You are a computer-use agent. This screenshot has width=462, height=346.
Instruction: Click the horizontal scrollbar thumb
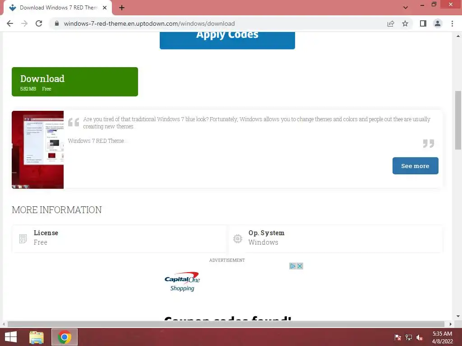pyautogui.click(x=226, y=324)
